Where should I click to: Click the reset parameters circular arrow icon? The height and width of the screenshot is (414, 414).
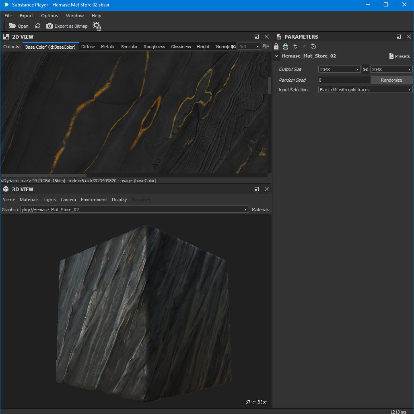[x=313, y=47]
